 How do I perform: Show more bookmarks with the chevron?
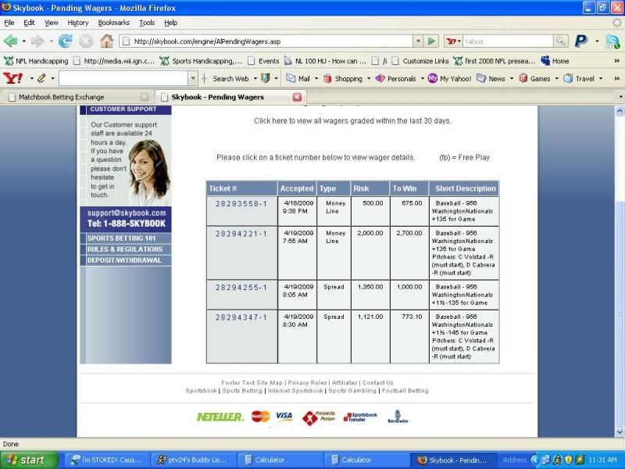tap(616, 61)
